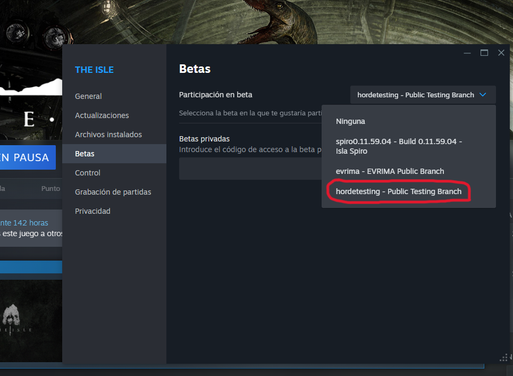Minimize the properties window

[467, 53]
